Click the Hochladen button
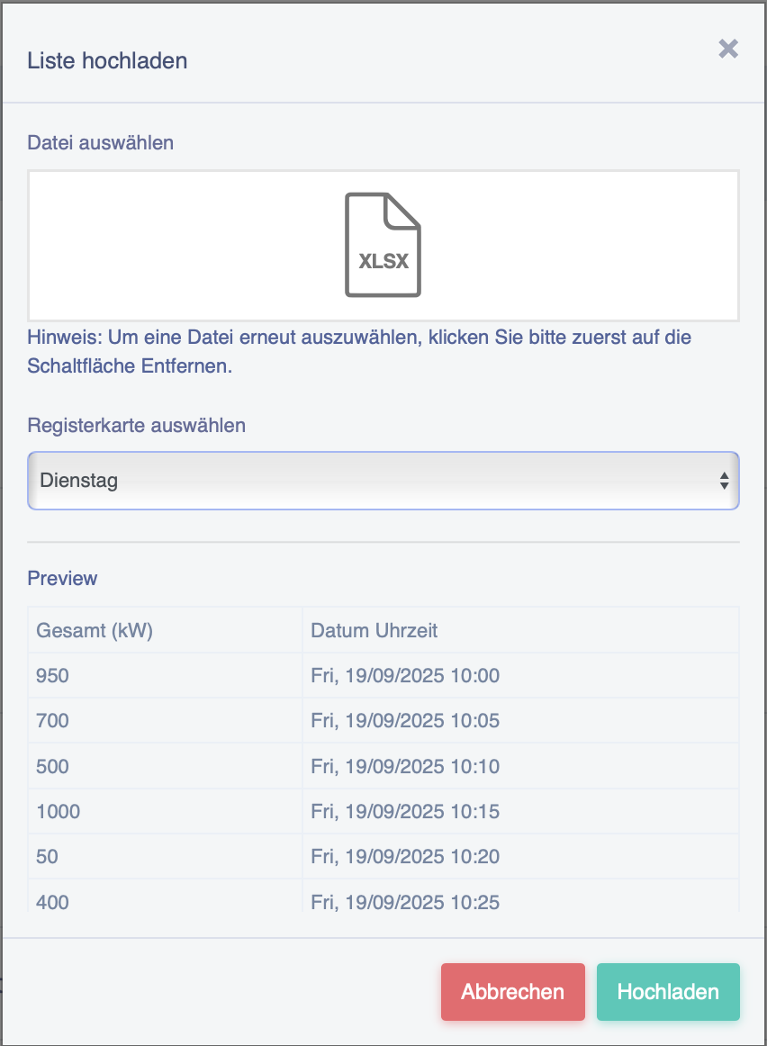 [x=668, y=991]
